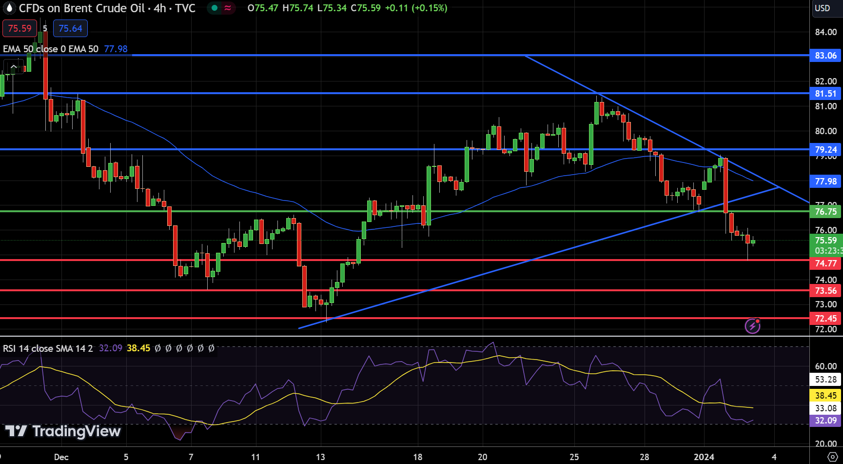The width and height of the screenshot is (843, 464).
Task: Click the 18 date label on time axis
Action: coord(417,457)
